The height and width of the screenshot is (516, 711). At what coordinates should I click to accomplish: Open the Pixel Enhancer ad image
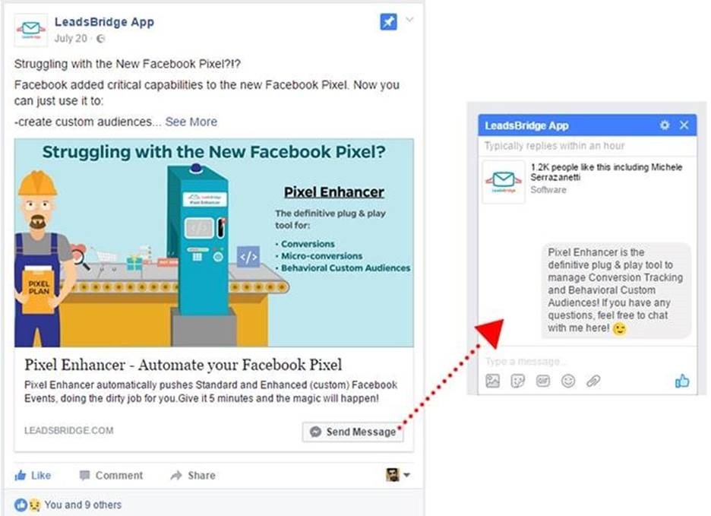[214, 242]
